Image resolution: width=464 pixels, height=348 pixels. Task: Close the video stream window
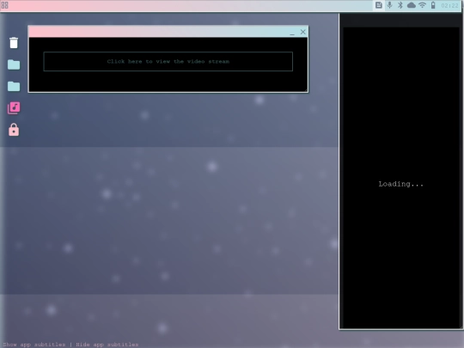302,32
